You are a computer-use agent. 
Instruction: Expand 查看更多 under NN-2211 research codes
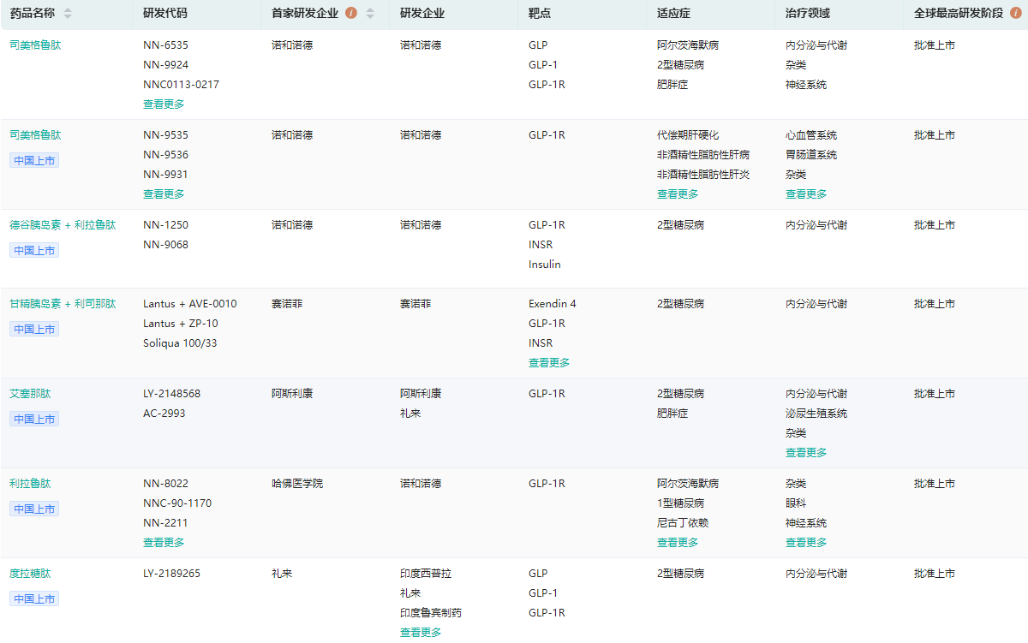click(x=164, y=543)
